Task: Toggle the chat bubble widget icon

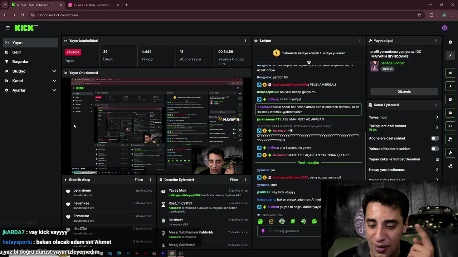Action: tap(450, 113)
